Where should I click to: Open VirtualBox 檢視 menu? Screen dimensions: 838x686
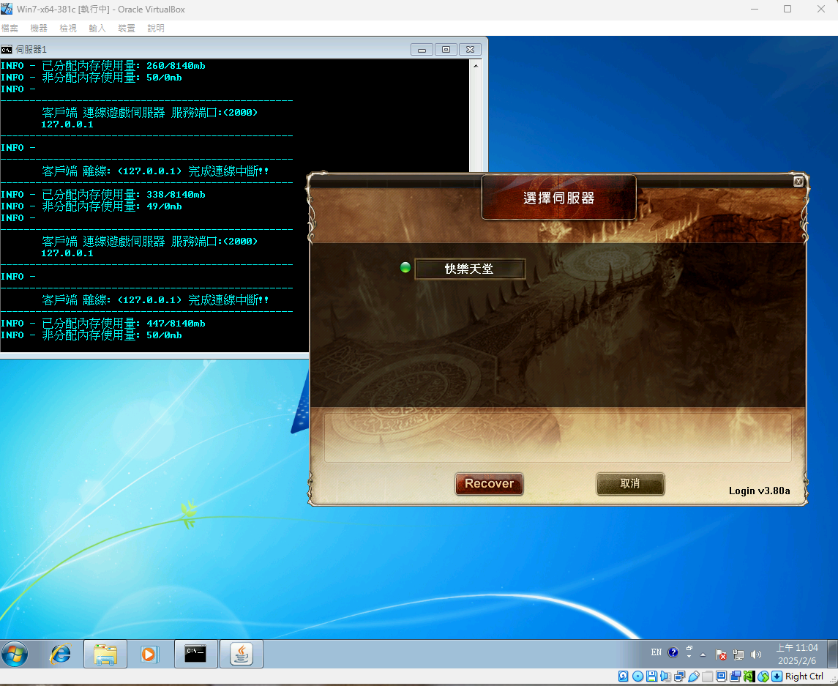tap(68, 29)
